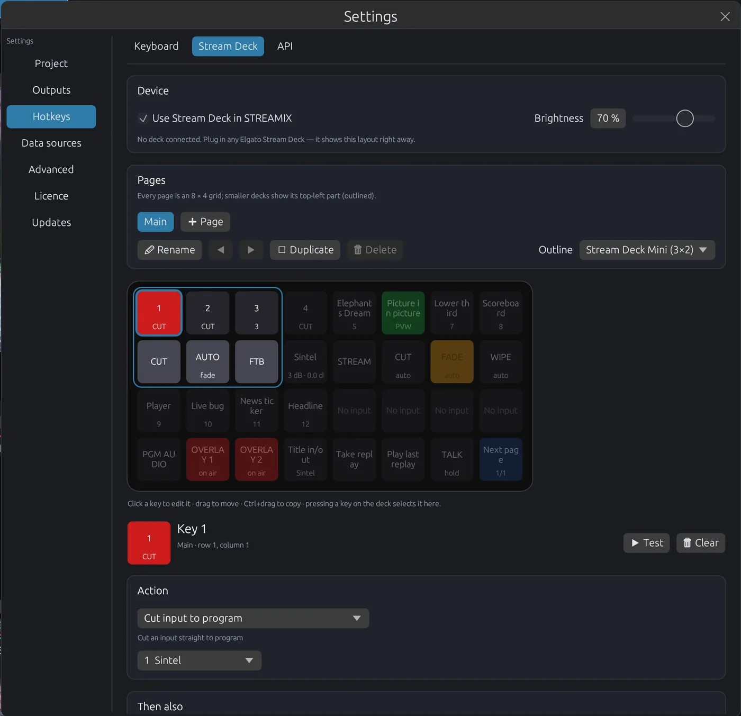Screen dimensions: 741x716
Task: Select the Play last replay key
Action: 403,459
